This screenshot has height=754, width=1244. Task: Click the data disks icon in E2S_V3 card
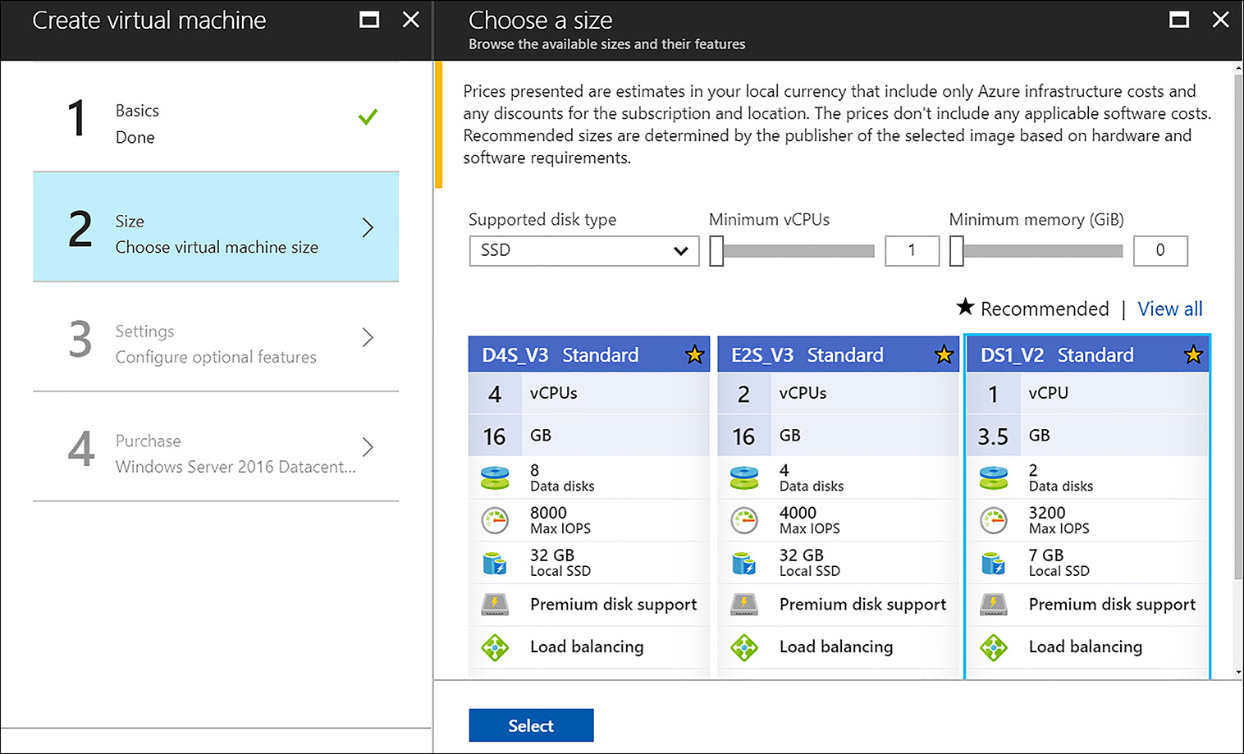[744, 478]
